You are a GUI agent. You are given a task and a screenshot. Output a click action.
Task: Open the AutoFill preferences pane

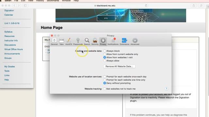[x=69, y=42]
